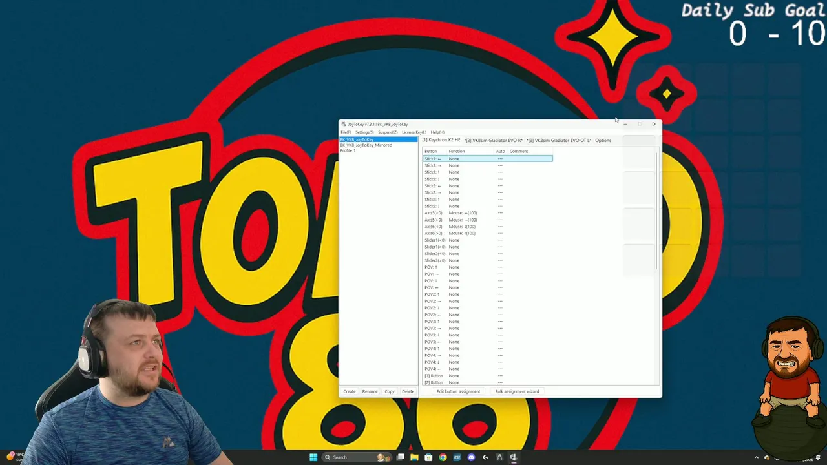Click the Copy profile button

pos(390,391)
